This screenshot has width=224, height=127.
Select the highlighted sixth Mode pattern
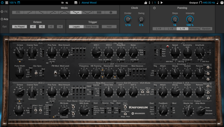tap(76, 13)
